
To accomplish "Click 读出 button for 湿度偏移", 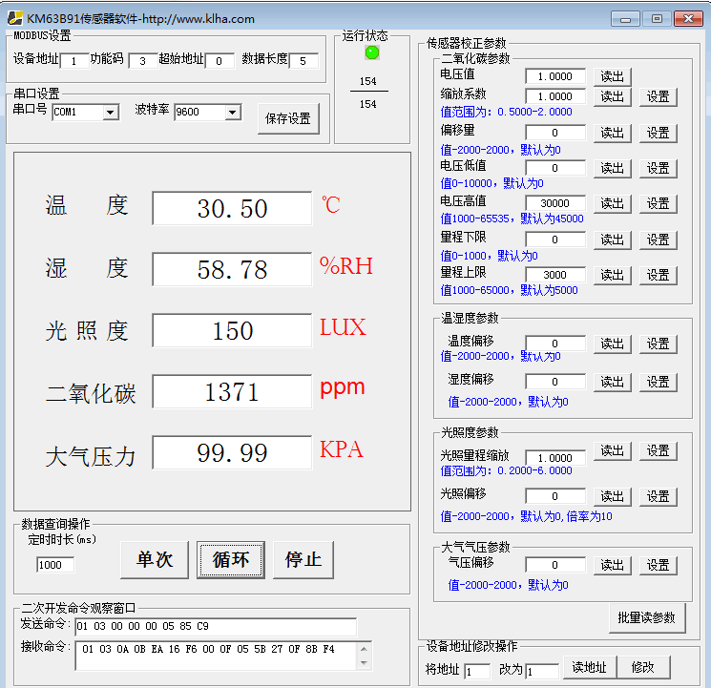I will (613, 383).
